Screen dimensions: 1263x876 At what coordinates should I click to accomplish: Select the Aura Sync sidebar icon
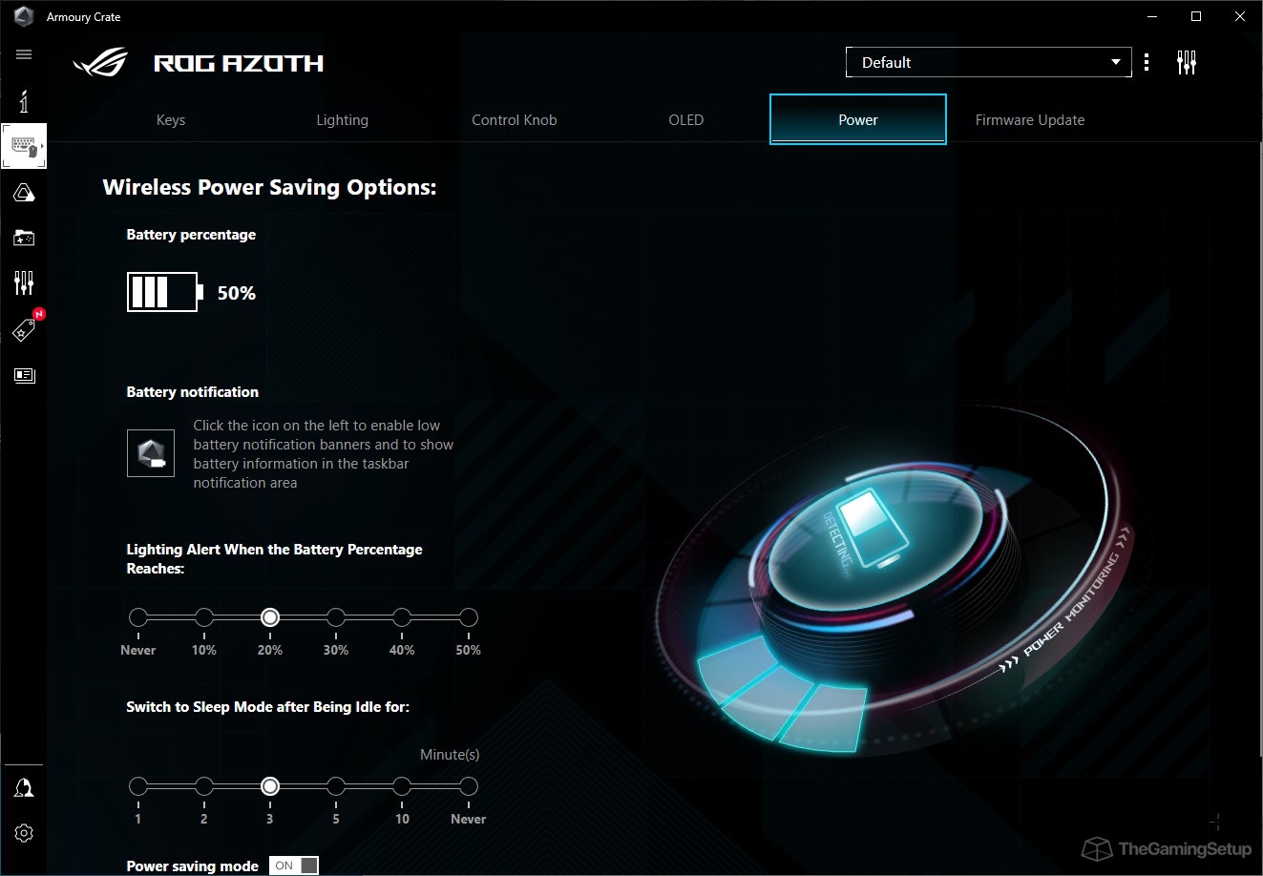pos(24,192)
